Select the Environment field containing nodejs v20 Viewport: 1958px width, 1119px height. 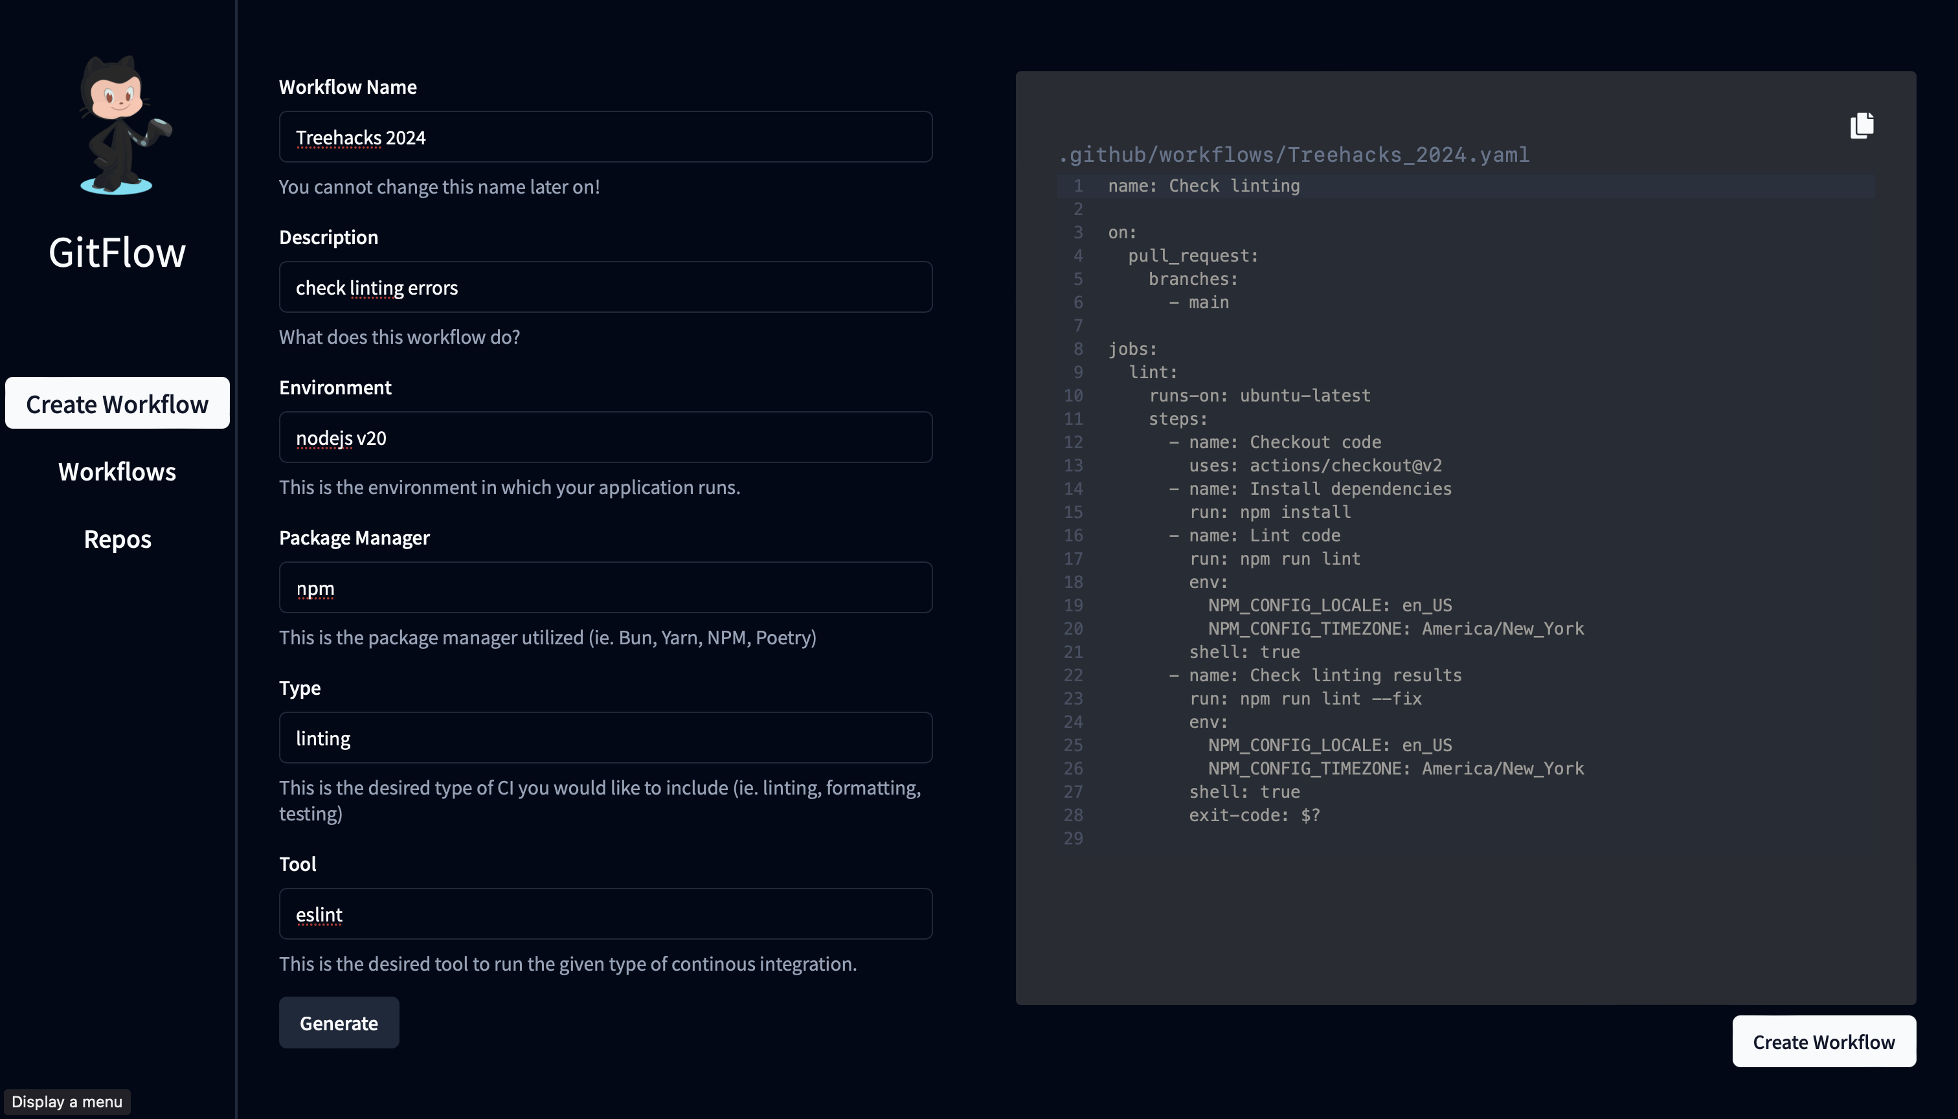[x=605, y=437]
